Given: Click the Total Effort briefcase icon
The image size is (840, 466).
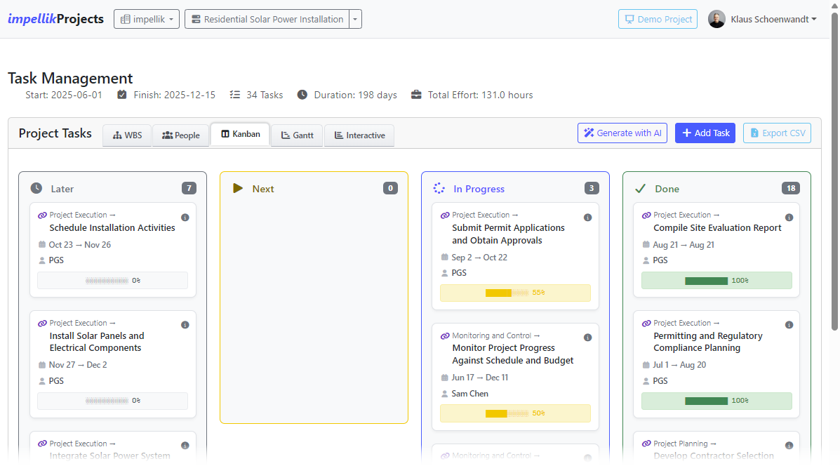Looking at the screenshot, I should pos(416,95).
